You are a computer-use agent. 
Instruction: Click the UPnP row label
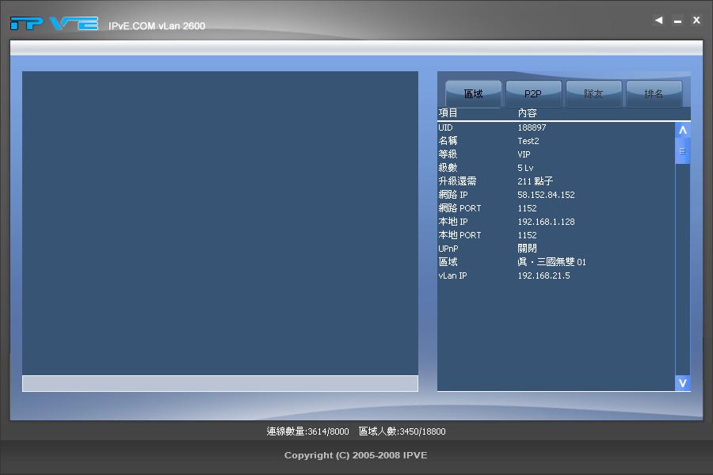tap(448, 249)
